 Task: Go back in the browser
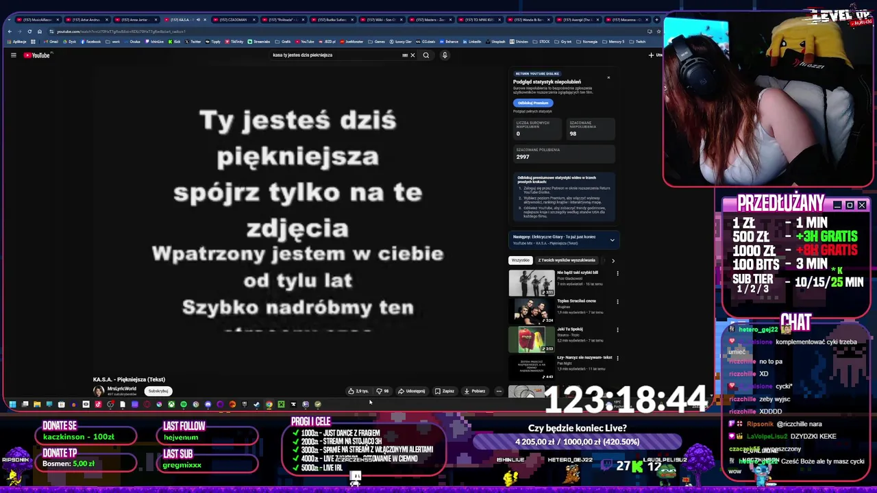[x=10, y=31]
